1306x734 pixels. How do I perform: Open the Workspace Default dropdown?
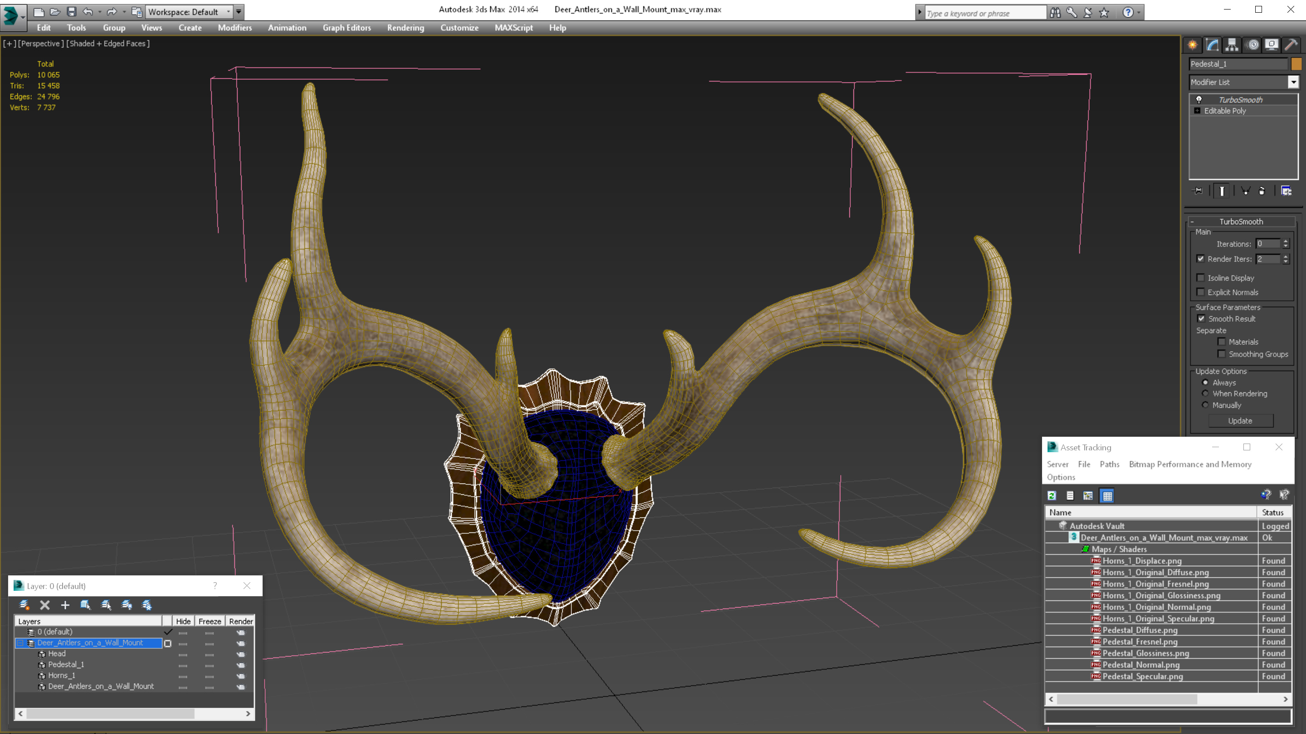tap(229, 12)
